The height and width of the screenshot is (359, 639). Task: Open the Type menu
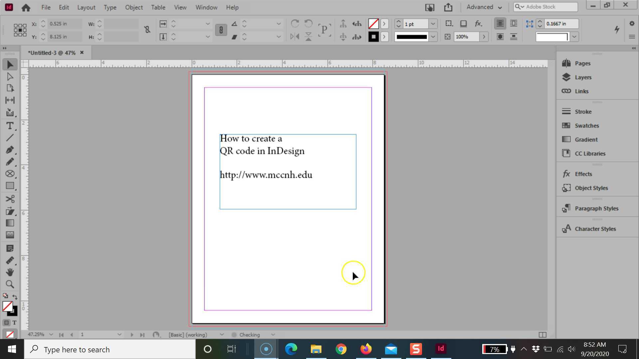[110, 7]
